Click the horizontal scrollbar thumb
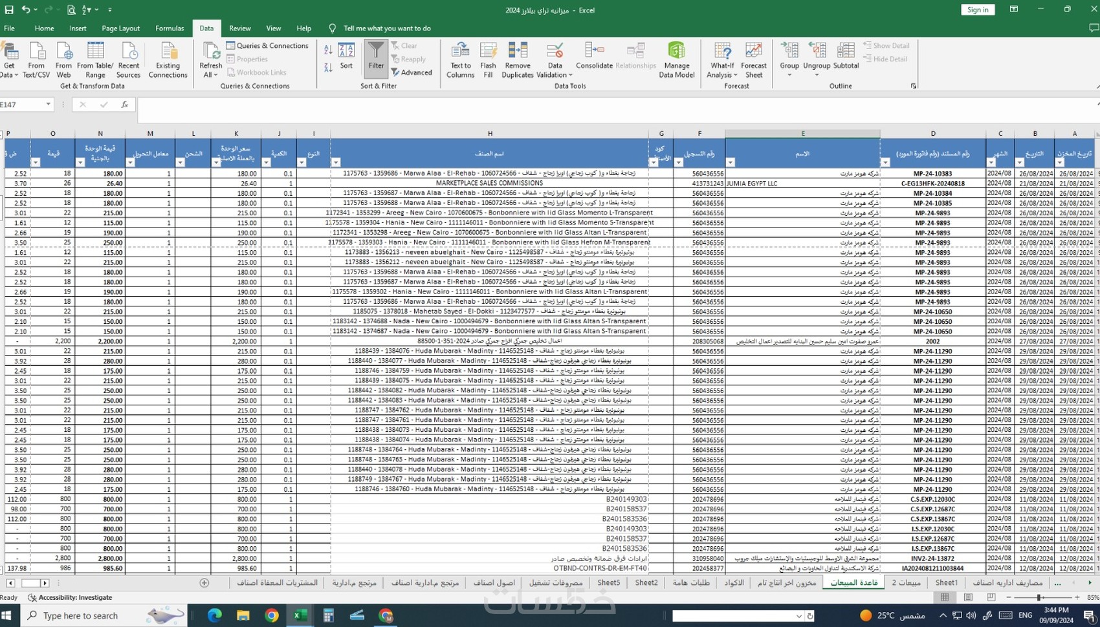The width and height of the screenshot is (1100, 627). coord(30,582)
